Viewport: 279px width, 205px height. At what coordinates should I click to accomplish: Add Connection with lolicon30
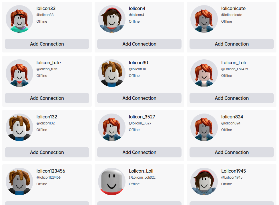139,98
